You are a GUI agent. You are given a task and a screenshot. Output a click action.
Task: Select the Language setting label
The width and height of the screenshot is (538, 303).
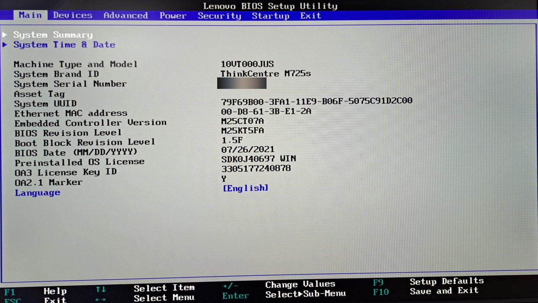tap(38, 193)
